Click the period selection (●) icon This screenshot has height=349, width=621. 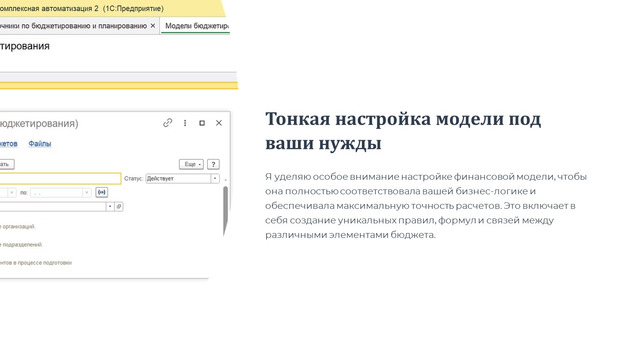click(x=101, y=193)
